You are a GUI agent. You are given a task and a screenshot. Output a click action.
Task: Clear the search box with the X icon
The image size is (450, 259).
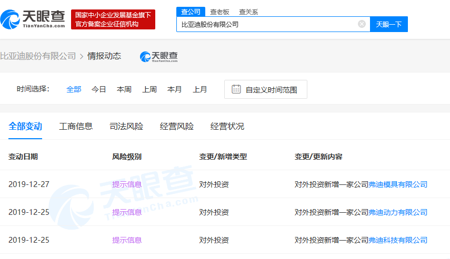[362, 24]
